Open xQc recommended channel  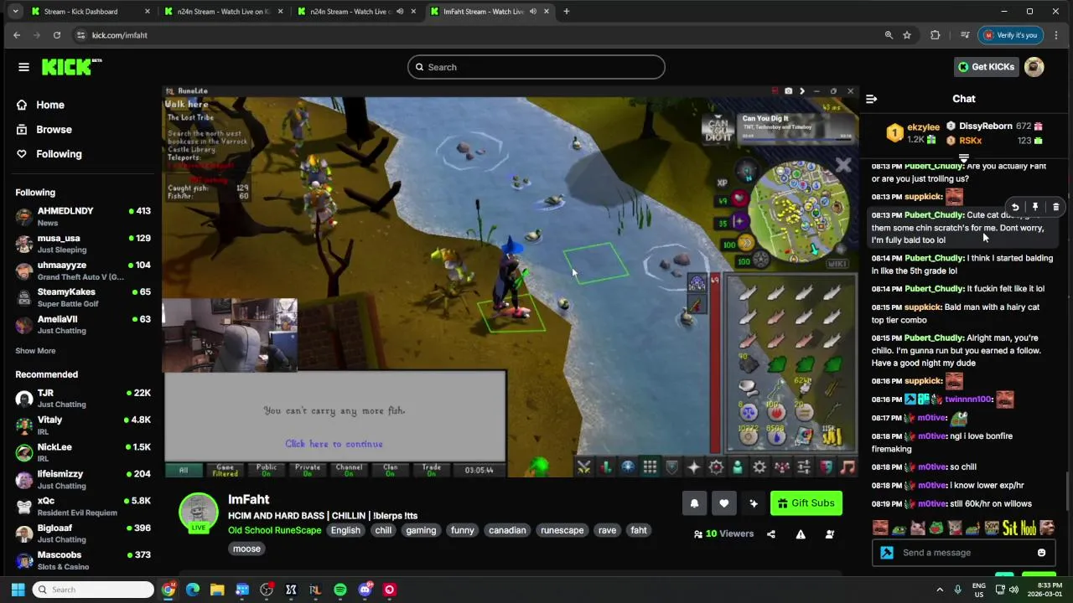[82, 507]
